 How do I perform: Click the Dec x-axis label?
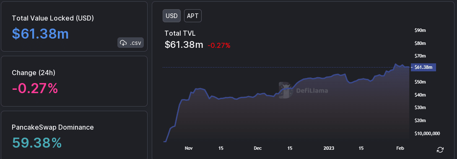pos(258,148)
